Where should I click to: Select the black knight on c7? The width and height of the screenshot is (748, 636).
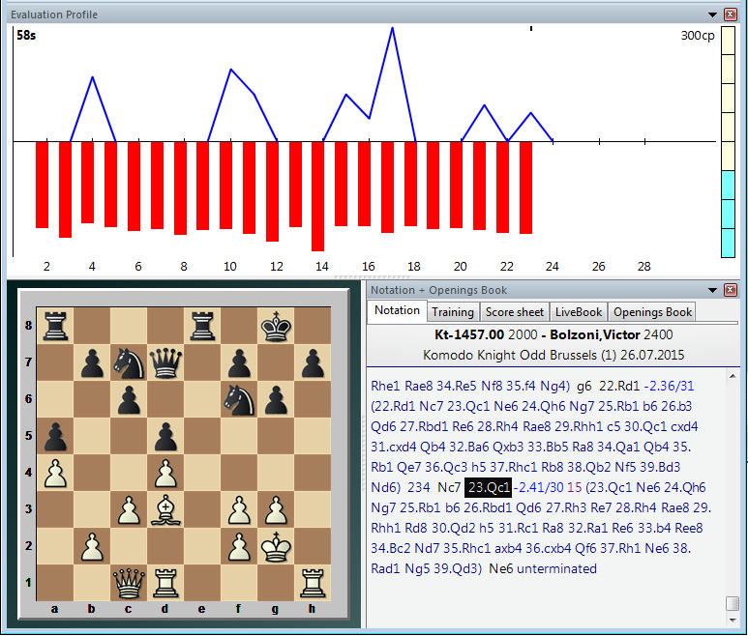click(129, 362)
